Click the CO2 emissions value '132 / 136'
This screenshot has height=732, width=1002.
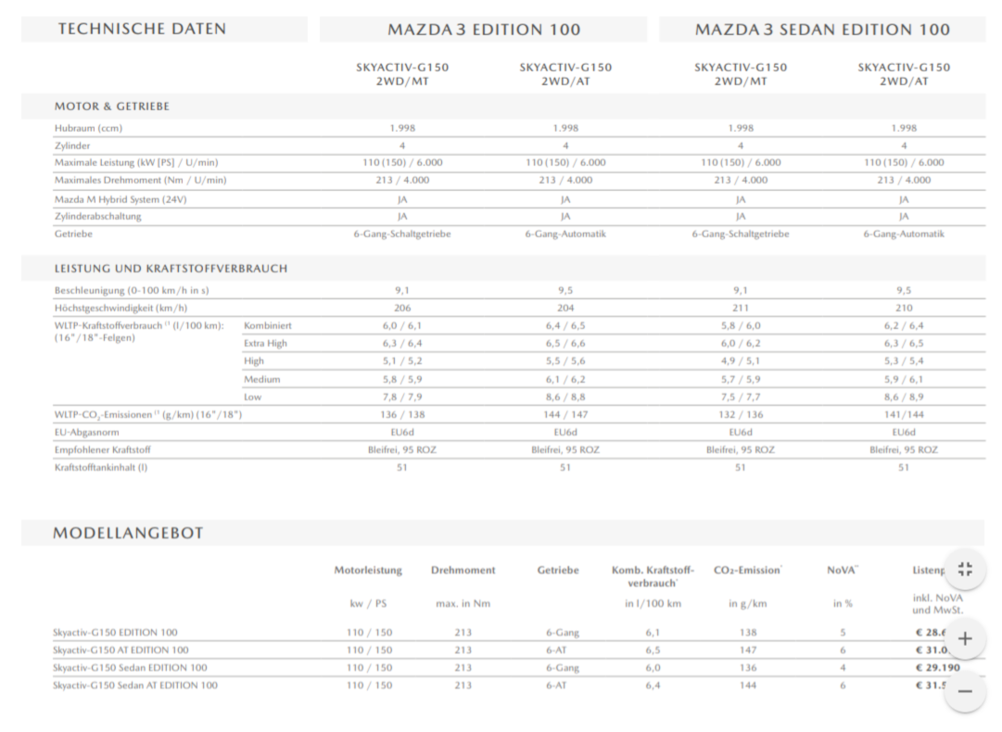pyautogui.click(x=740, y=414)
